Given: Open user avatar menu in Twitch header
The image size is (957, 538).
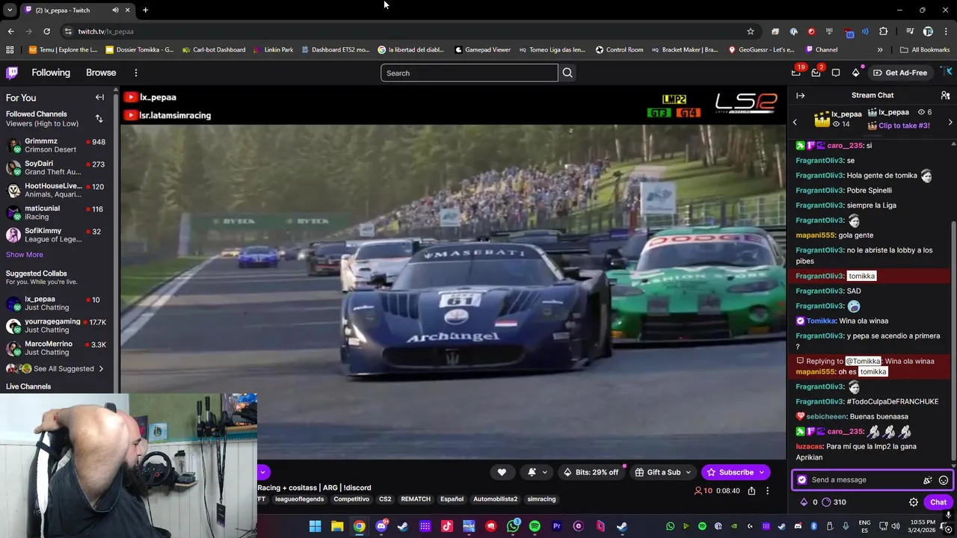Looking at the screenshot, I should coord(947,72).
